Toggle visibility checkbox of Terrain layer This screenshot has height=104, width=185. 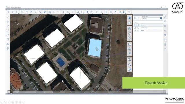click(x=135, y=31)
